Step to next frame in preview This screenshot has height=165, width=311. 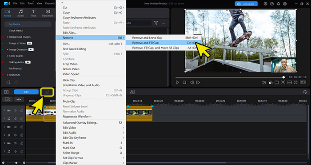point(198,82)
